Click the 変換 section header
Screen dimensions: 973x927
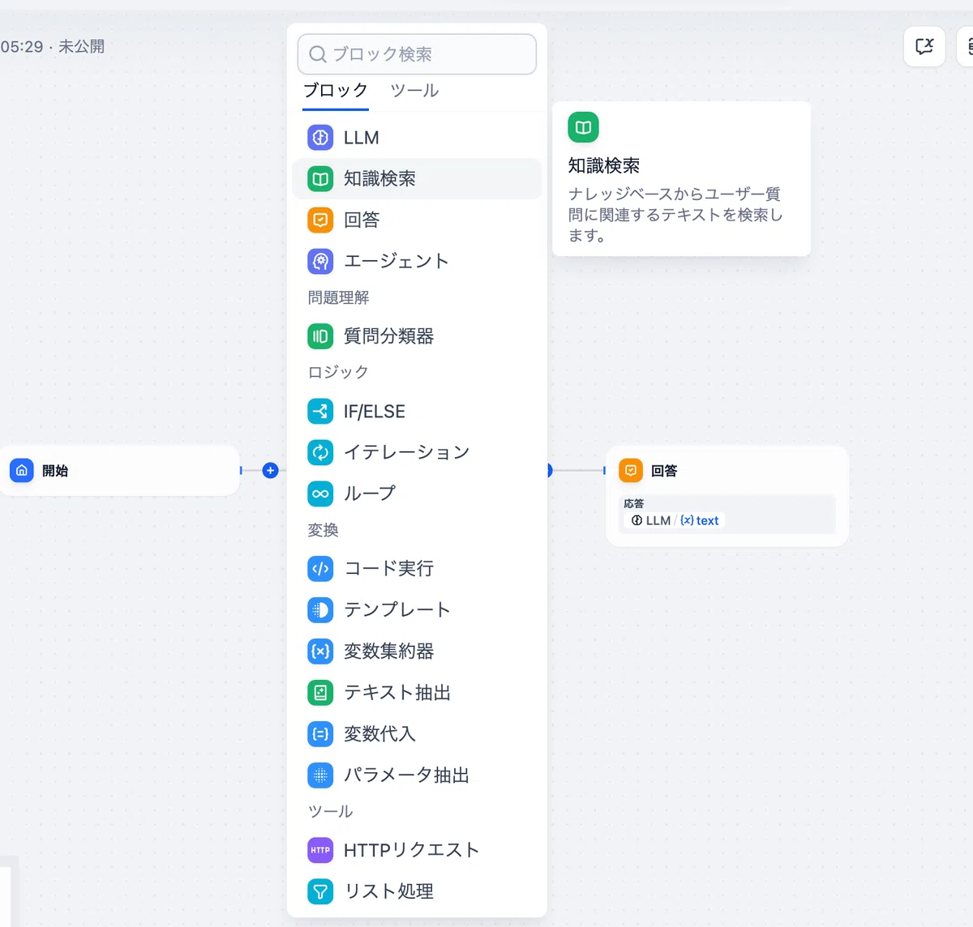323,531
